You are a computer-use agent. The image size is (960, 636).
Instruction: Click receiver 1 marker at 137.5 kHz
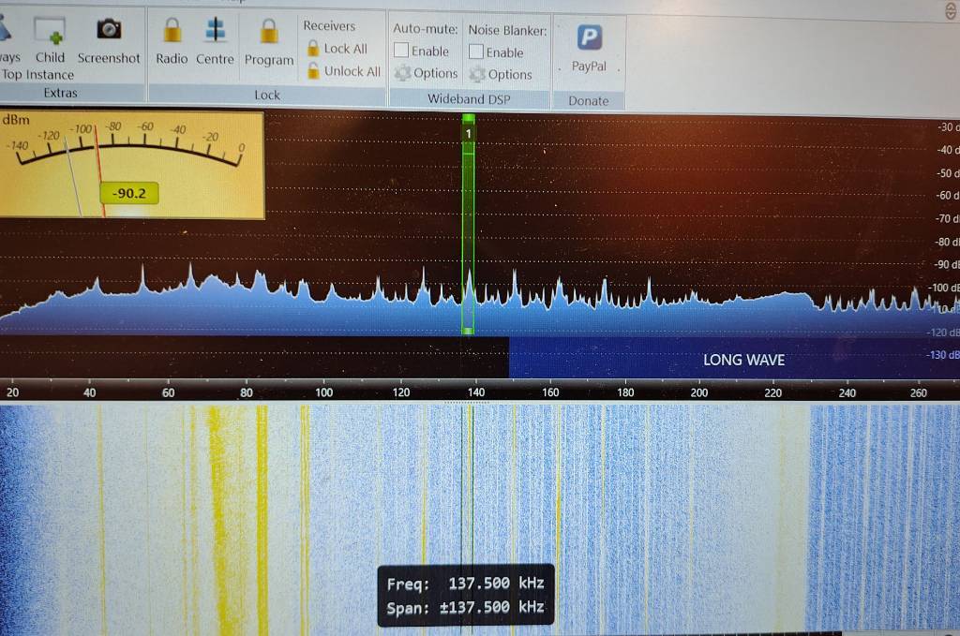coord(468,134)
